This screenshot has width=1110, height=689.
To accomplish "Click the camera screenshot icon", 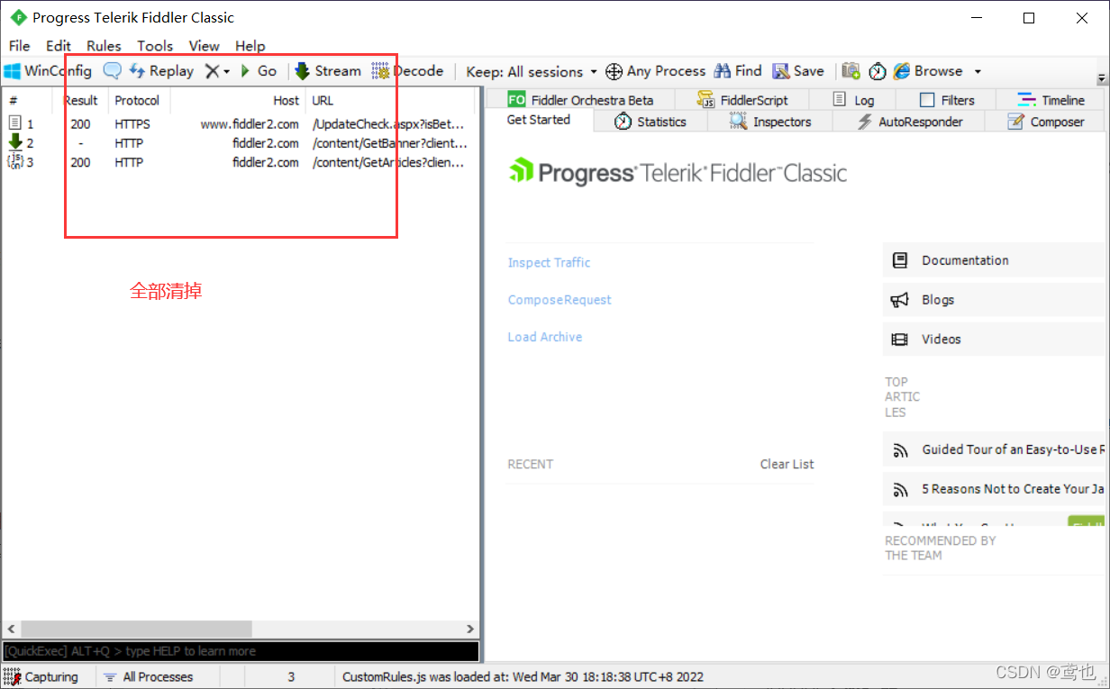I will (x=851, y=71).
